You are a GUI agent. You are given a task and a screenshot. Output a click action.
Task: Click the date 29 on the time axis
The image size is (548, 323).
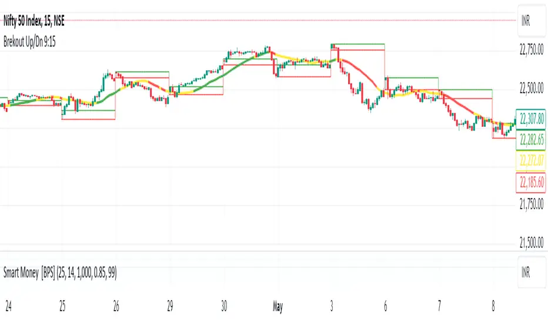[x=170, y=305]
